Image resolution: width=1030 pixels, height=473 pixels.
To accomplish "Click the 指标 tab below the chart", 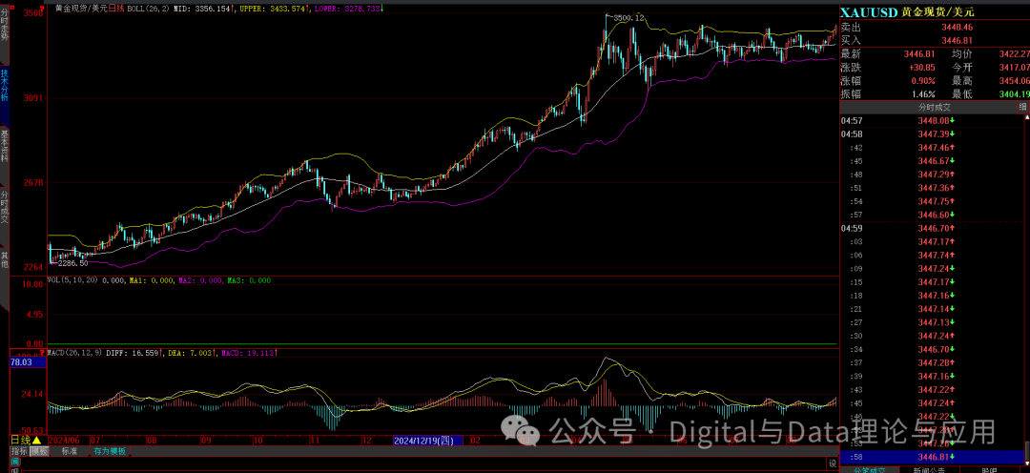I will pyautogui.click(x=19, y=451).
